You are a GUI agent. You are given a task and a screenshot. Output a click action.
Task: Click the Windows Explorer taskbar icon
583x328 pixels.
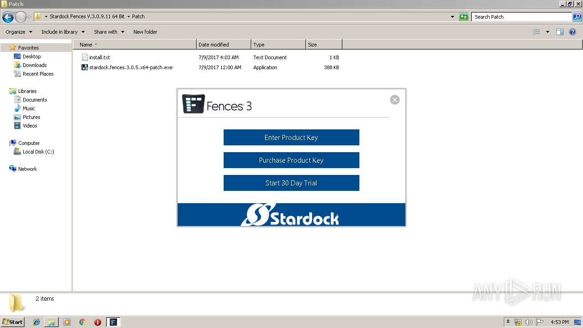point(51,322)
